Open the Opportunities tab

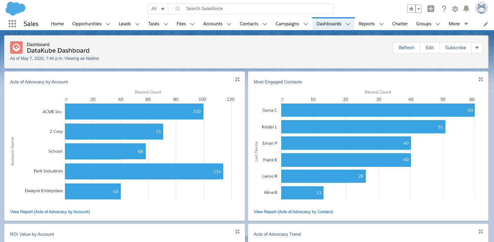pyautogui.click(x=87, y=24)
